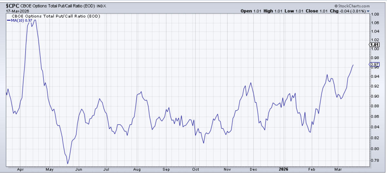Click the Close 1.01 value in header

[312, 11]
